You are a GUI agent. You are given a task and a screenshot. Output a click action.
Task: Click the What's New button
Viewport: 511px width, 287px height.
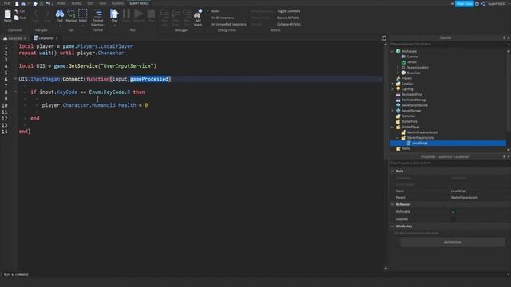(x=465, y=3)
